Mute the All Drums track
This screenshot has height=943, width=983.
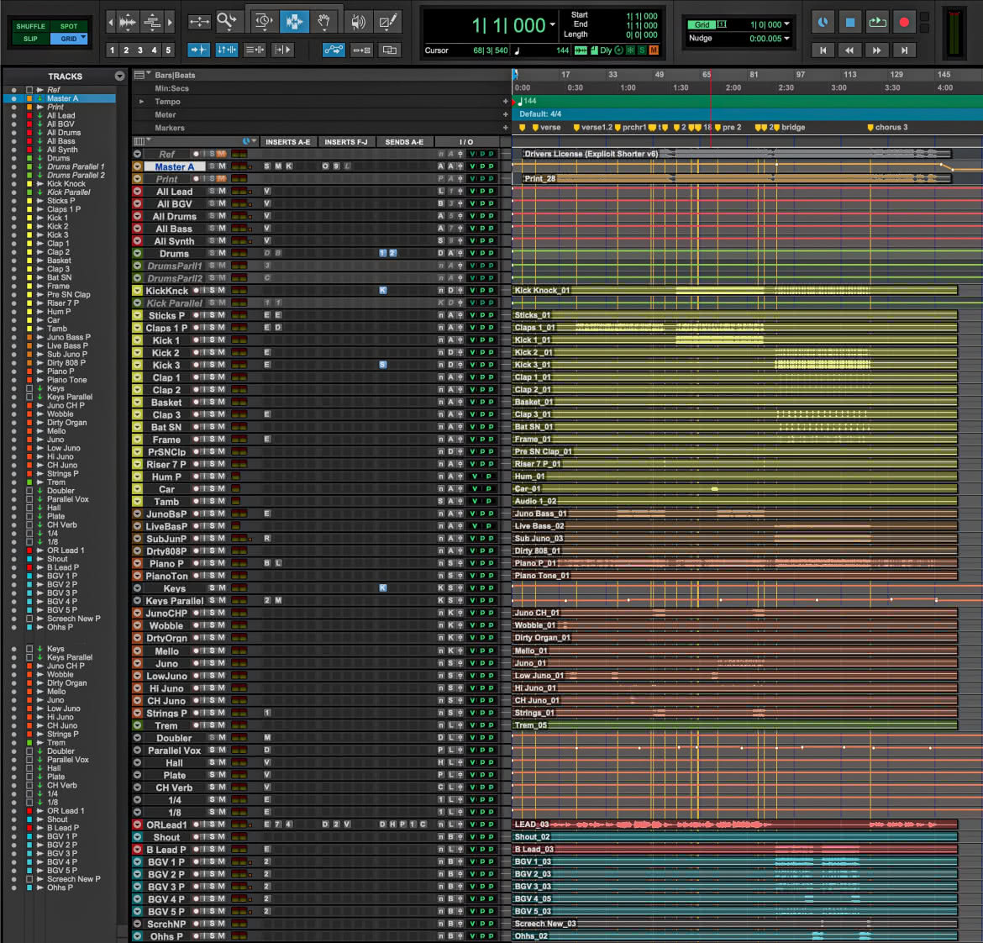[x=222, y=216]
